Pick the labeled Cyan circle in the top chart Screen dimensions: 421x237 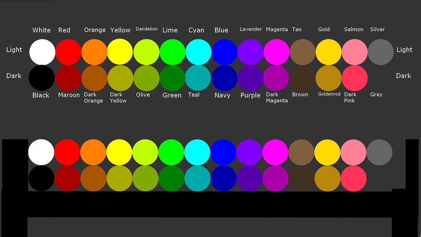click(x=198, y=52)
